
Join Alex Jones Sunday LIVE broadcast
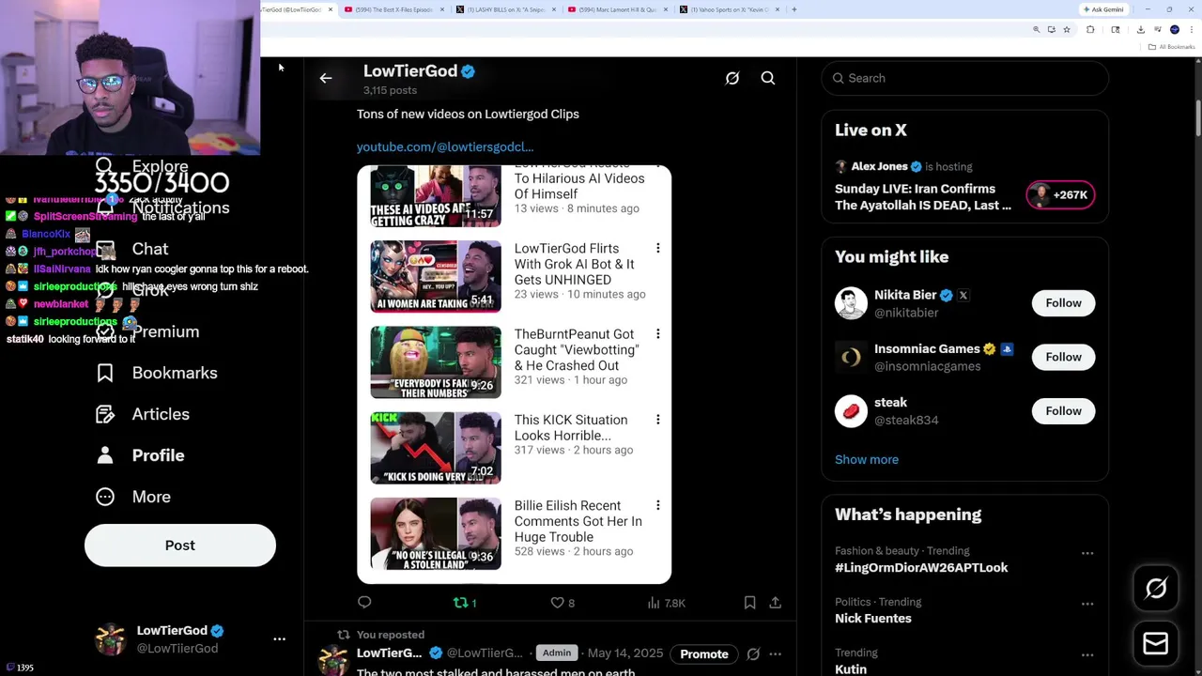925,196
